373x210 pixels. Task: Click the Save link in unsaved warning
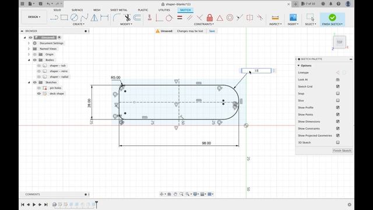coord(212,31)
